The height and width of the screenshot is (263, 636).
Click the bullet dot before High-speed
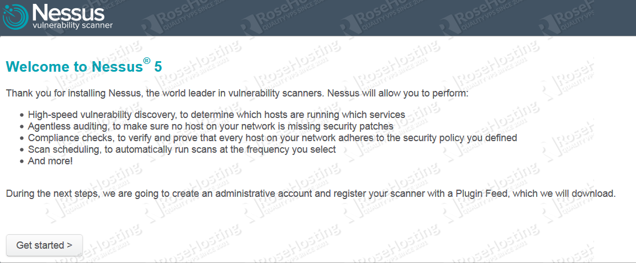tap(22, 115)
